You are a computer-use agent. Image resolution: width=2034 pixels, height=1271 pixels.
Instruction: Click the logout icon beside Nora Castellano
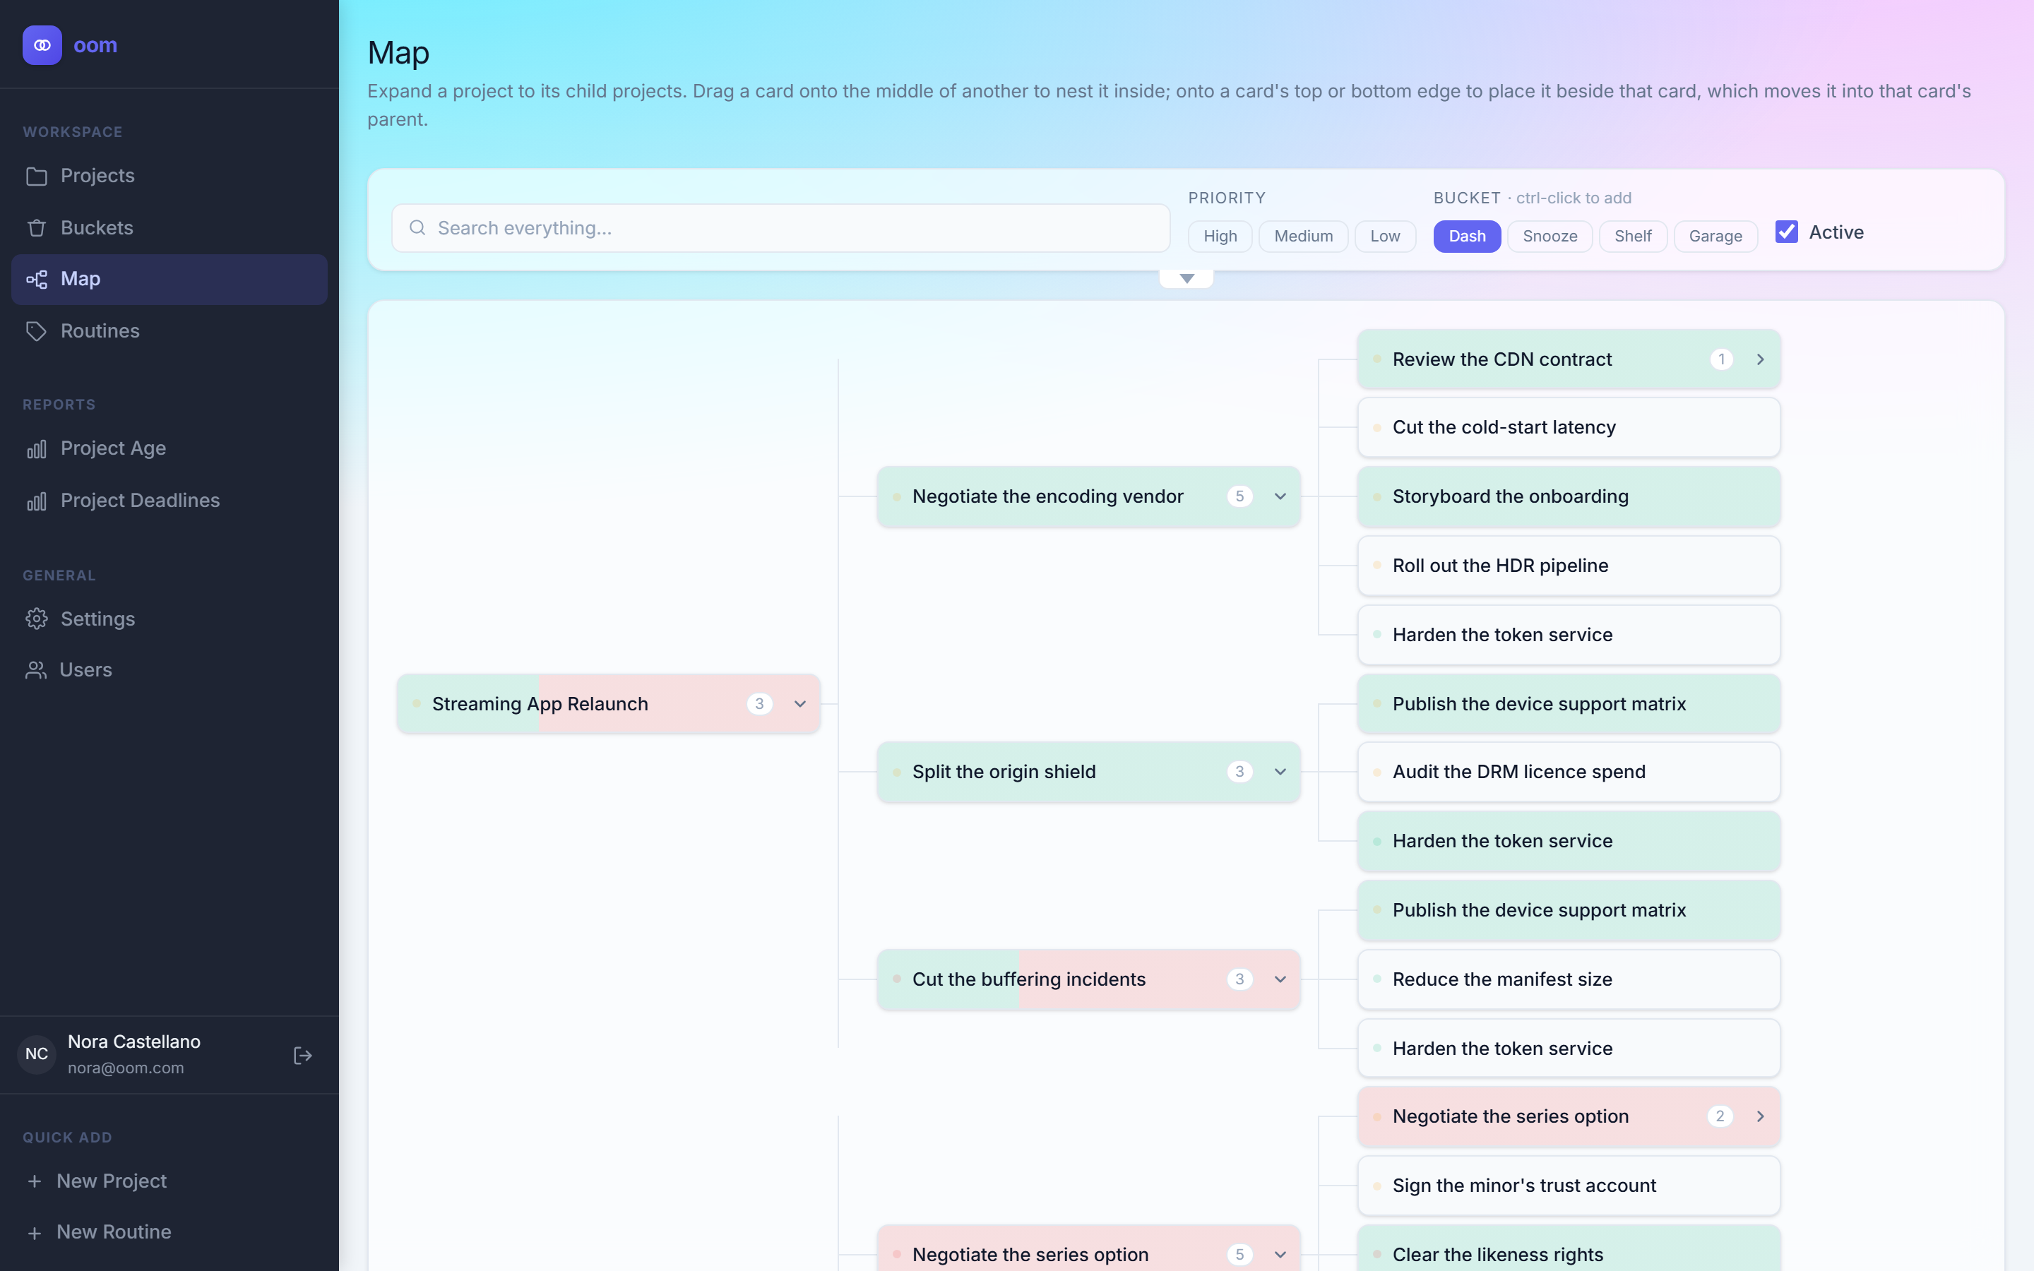pyautogui.click(x=302, y=1055)
